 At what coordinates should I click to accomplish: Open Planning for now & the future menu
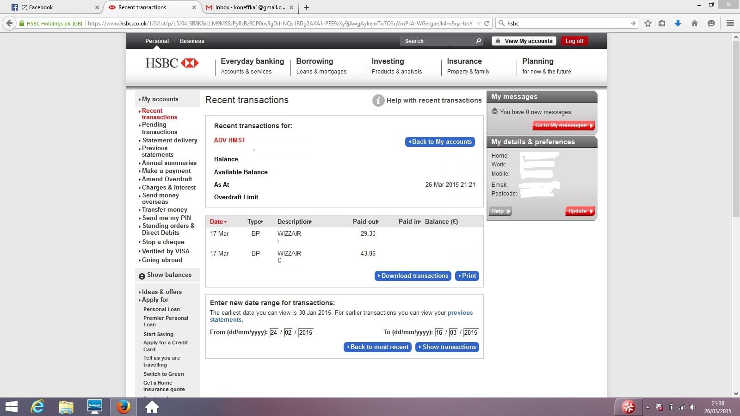click(x=547, y=66)
